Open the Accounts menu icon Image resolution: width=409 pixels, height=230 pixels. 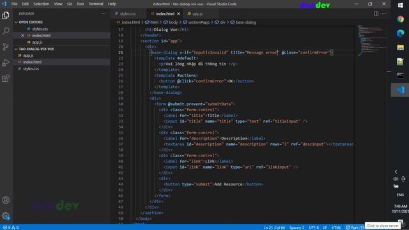click(x=6, y=200)
